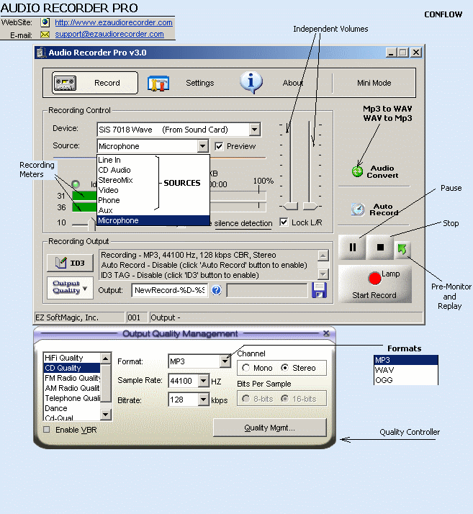Choose WAV in the Formats list
The height and width of the screenshot is (514, 473).
pyautogui.click(x=406, y=370)
